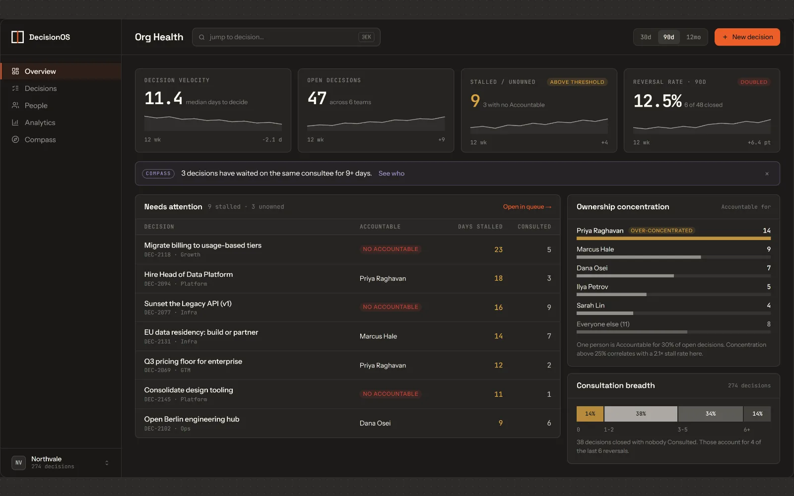
Task: Click NO ACCOUNTABLE badge for Sunset Legacy API
Action: click(391, 307)
